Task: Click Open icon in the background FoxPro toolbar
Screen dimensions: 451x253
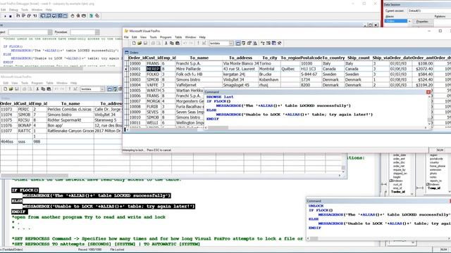Action: pos(11,89)
